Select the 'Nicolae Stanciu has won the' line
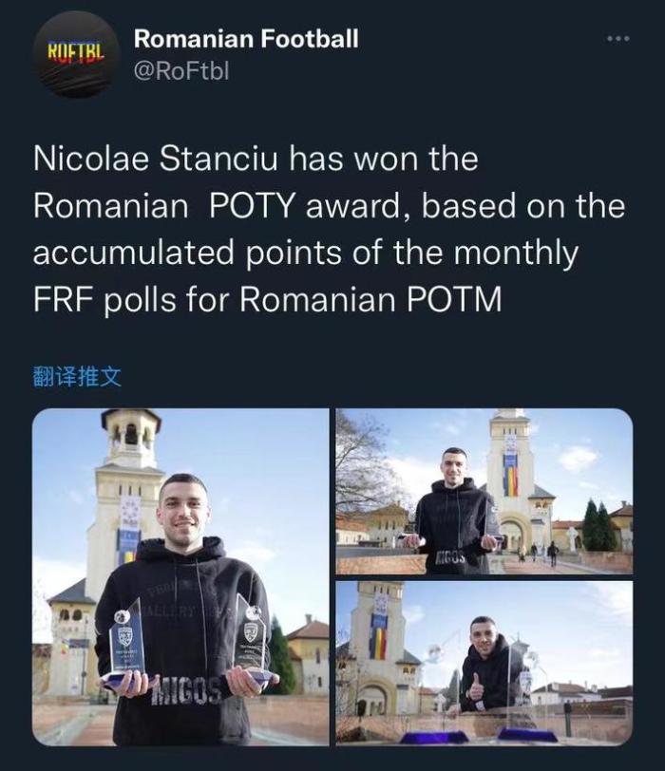The height and width of the screenshot is (771, 665). coord(255,160)
